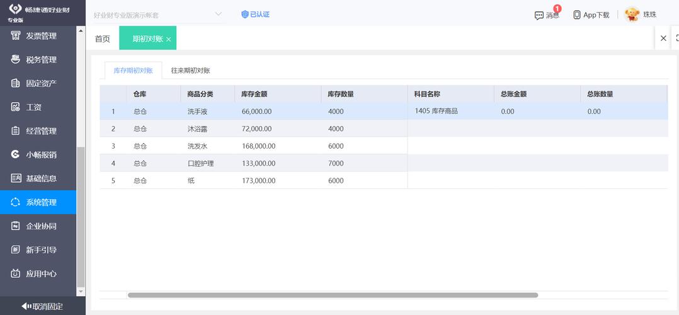Click the 珠珠 user avatar
Screen dimensions: 679x315
632,14
